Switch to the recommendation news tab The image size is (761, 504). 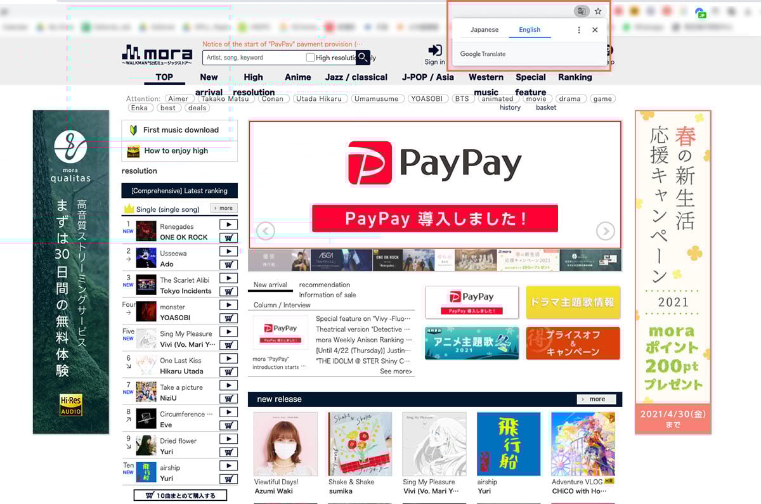tap(325, 285)
